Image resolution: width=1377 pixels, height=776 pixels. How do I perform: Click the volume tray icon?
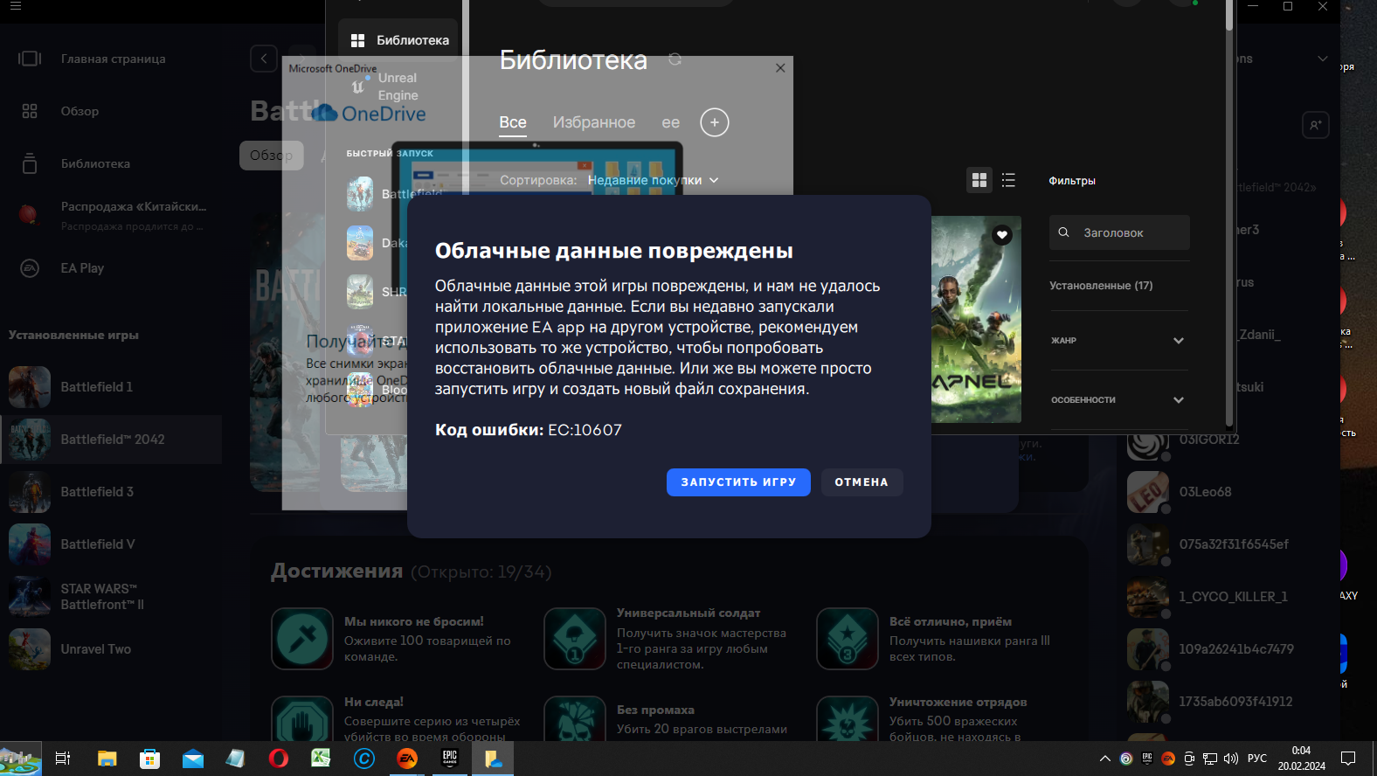[x=1231, y=759]
